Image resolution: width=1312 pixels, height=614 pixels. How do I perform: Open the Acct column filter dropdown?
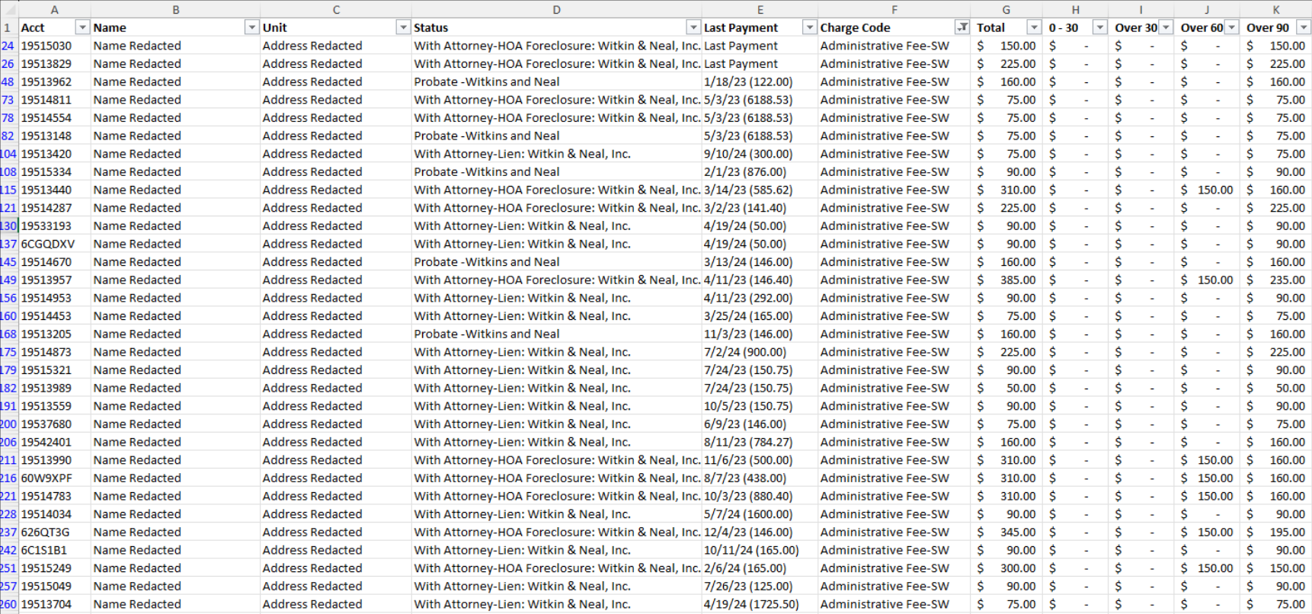point(82,27)
